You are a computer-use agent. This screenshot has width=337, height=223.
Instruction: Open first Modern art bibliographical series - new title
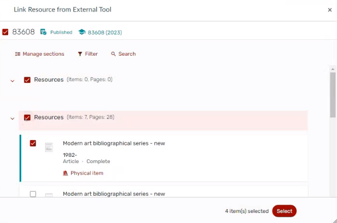coord(114,143)
